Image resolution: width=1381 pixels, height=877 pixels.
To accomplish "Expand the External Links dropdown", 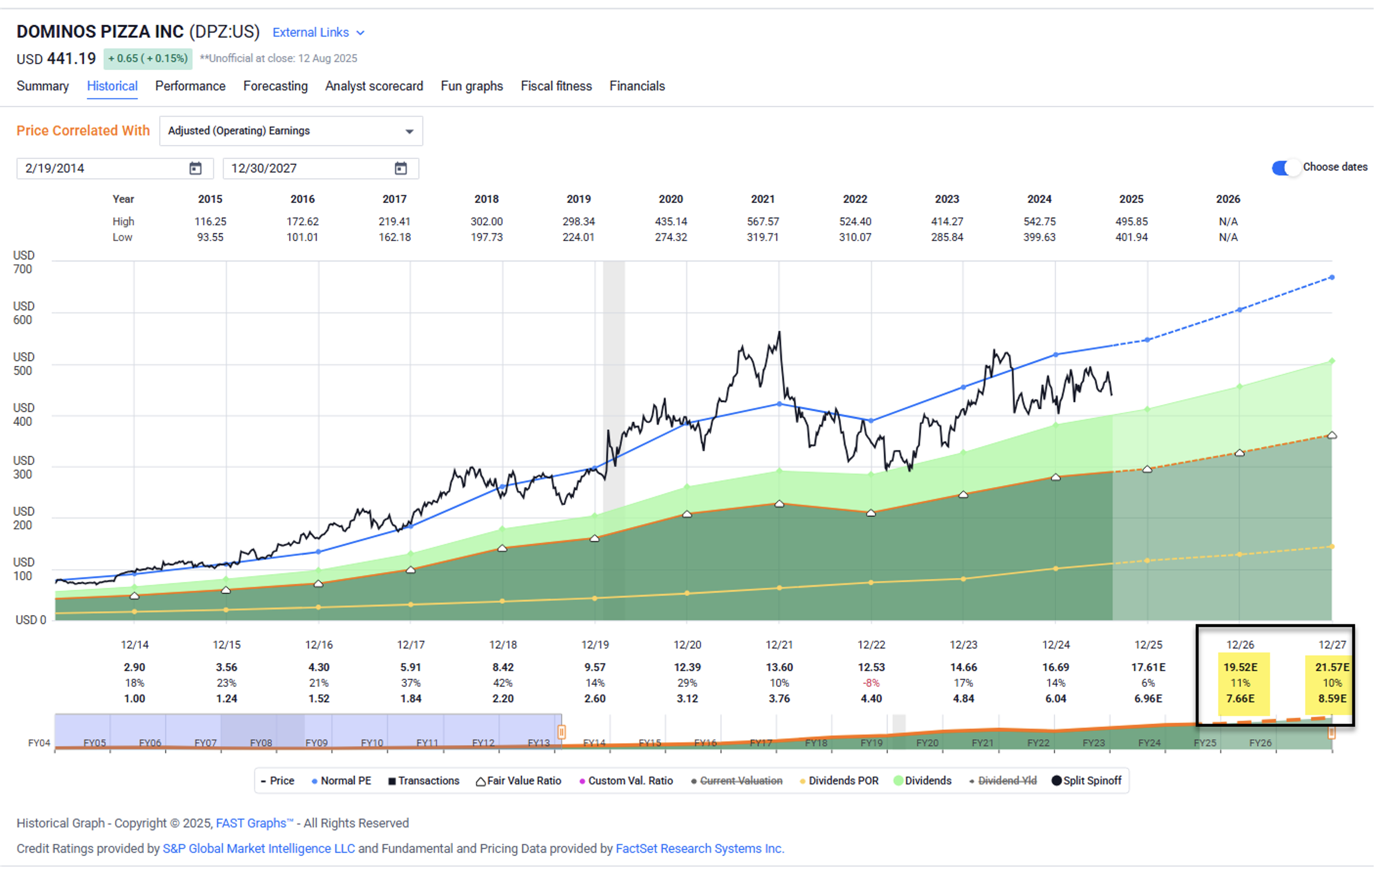I will (318, 32).
